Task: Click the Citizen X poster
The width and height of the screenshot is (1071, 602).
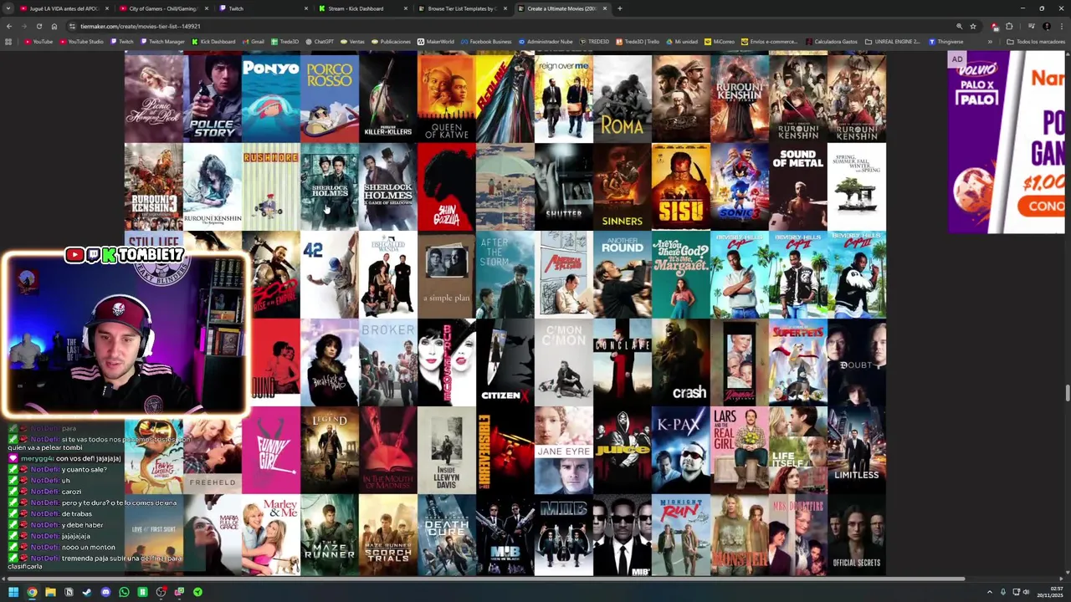Action: click(x=505, y=364)
